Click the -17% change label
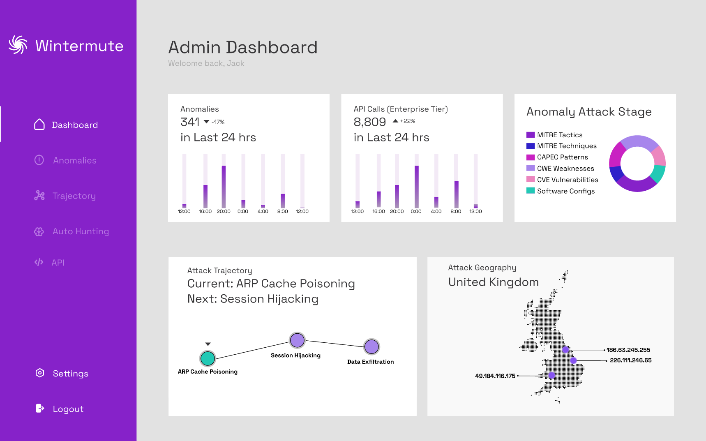The width and height of the screenshot is (706, 441). (x=218, y=122)
